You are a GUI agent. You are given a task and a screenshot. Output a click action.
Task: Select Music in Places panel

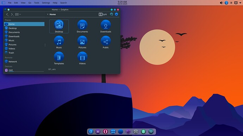(24, 40)
